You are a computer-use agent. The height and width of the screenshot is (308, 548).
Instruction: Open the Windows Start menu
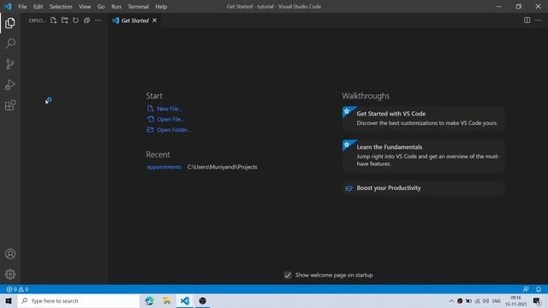click(9, 300)
